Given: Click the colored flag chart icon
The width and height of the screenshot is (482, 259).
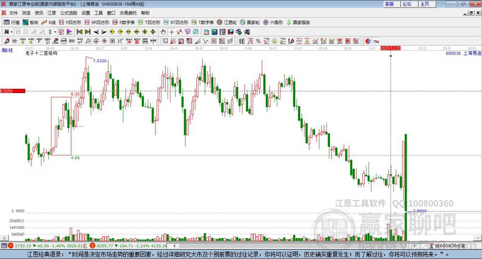Looking at the screenshot, I should click(x=70, y=32).
